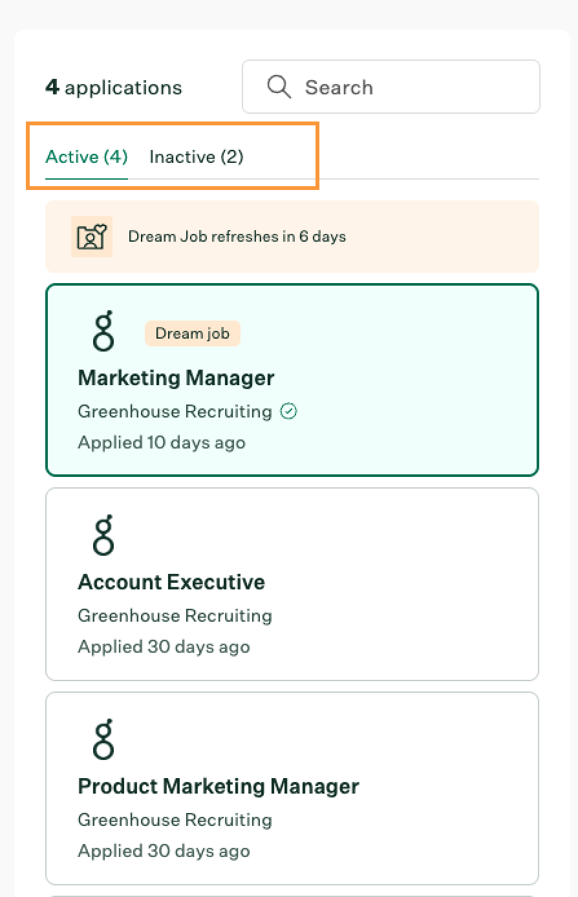Click the Account Executive job title
578x897 pixels.
(171, 582)
